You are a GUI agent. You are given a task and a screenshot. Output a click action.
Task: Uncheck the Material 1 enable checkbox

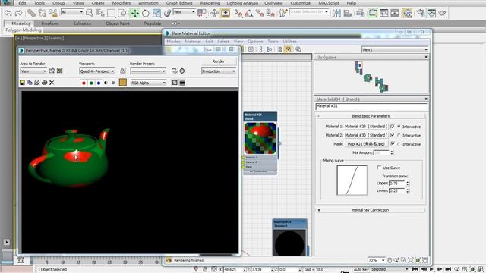pos(393,127)
